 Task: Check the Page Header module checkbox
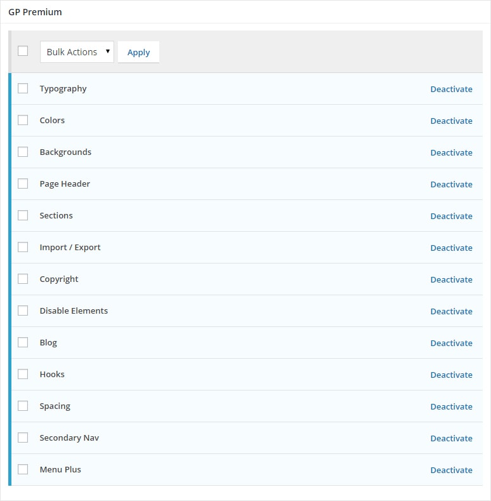[x=23, y=184]
